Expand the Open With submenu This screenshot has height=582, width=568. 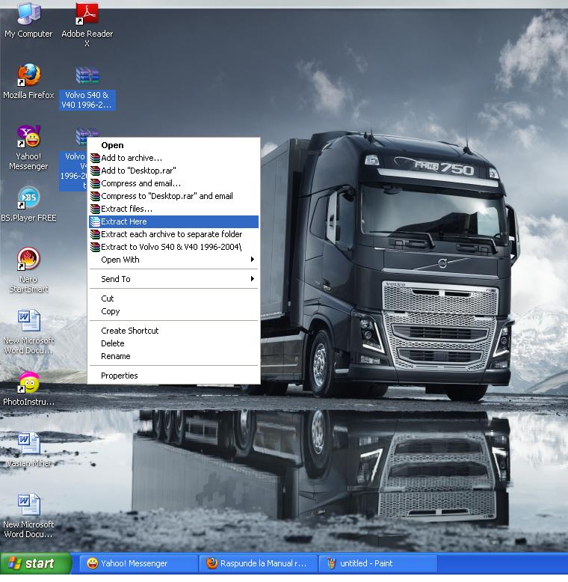click(x=173, y=260)
